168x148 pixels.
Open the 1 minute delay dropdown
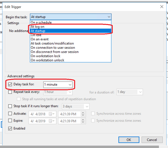coord(58,85)
